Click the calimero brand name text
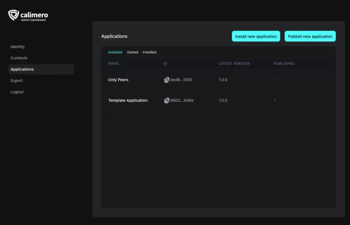350x225 pixels. click(34, 15)
